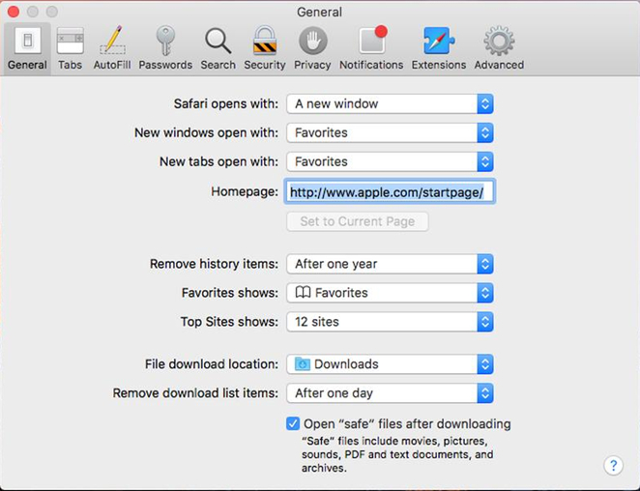Click the Set to Current Page button
Viewport: 640px width, 491px height.
click(x=358, y=221)
